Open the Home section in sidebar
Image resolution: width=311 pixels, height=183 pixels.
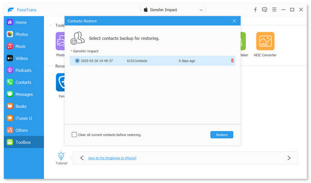click(x=24, y=22)
